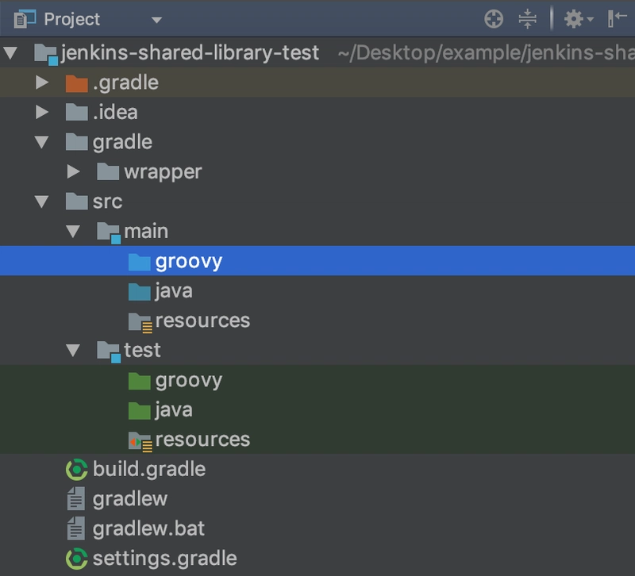
Task: Select the gradlew file name
Action: tap(129, 500)
